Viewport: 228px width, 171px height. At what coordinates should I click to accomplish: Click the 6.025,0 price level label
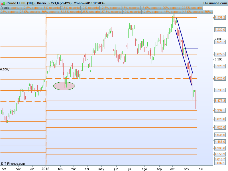coord(220,78)
